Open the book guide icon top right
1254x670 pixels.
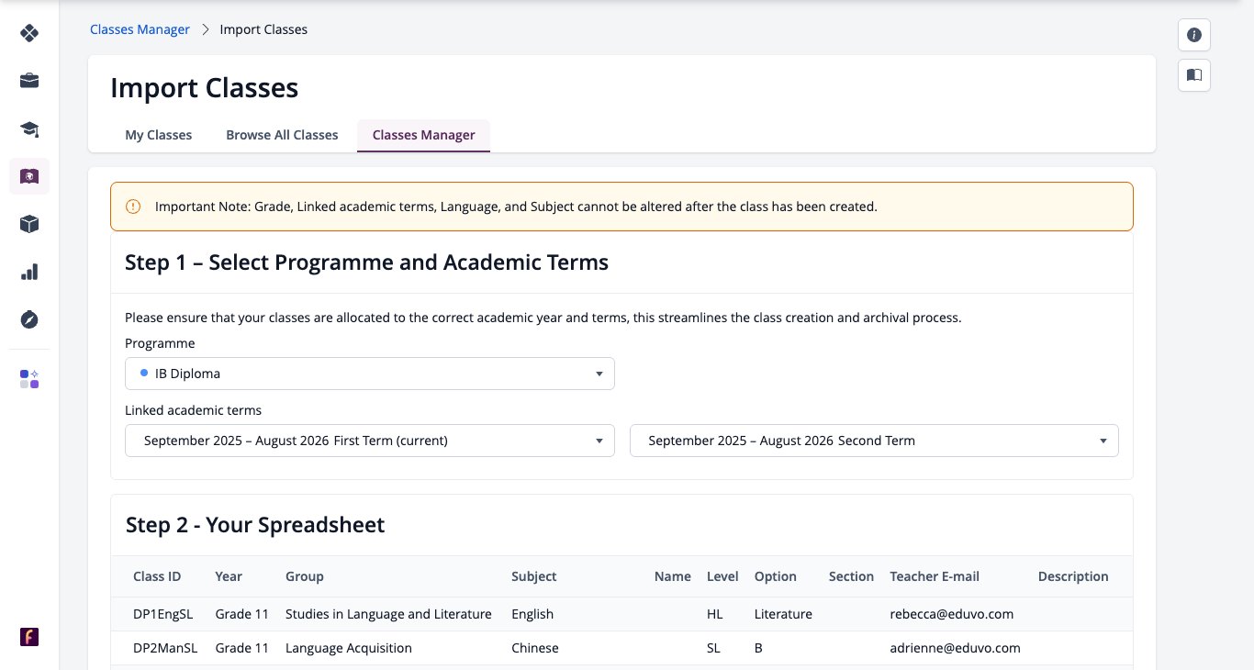[1194, 75]
